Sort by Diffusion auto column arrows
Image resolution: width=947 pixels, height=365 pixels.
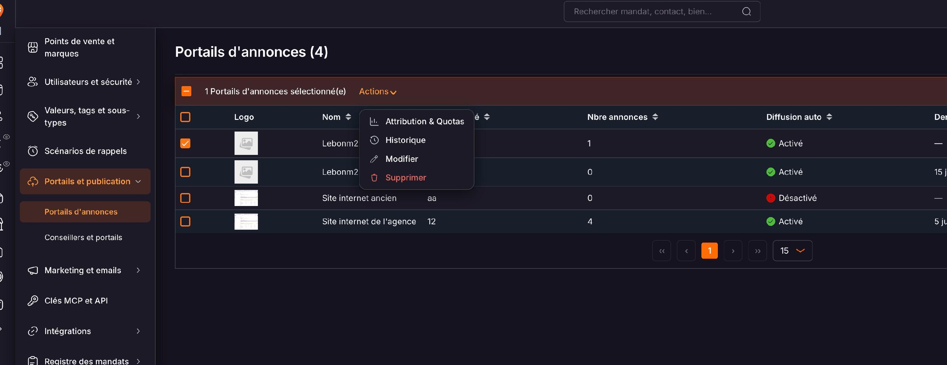coord(829,117)
